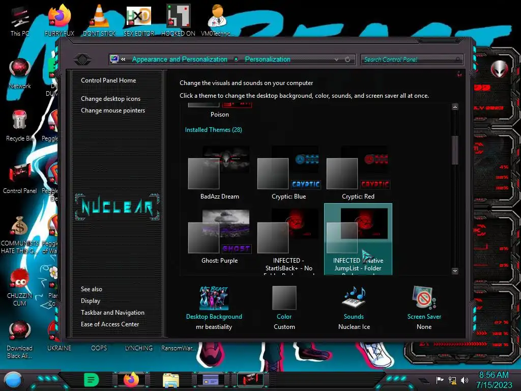This screenshot has height=391, width=521.
Task: Open the HOOKED ON desktop shortcut
Action: [178, 21]
